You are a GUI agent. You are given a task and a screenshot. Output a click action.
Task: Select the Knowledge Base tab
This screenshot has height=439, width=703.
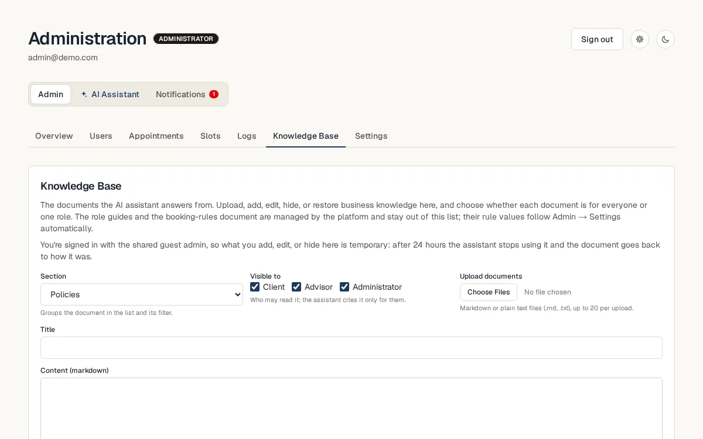pyautogui.click(x=306, y=136)
